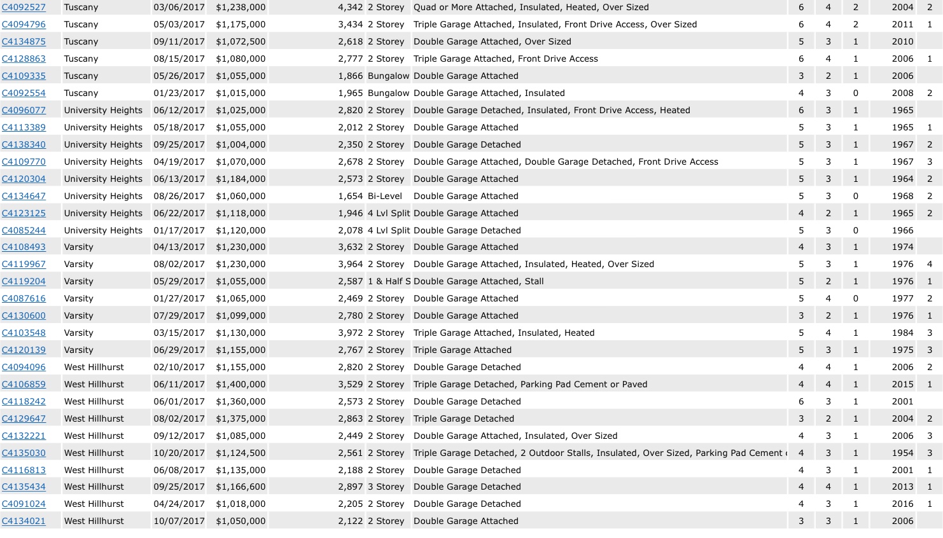Image resolution: width=943 pixels, height=538 pixels.
Task: Open Varsity listing C4108493
Action: coord(24,247)
